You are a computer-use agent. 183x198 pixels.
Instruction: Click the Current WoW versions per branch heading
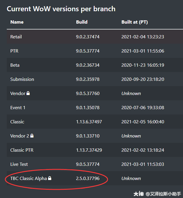(61, 9)
